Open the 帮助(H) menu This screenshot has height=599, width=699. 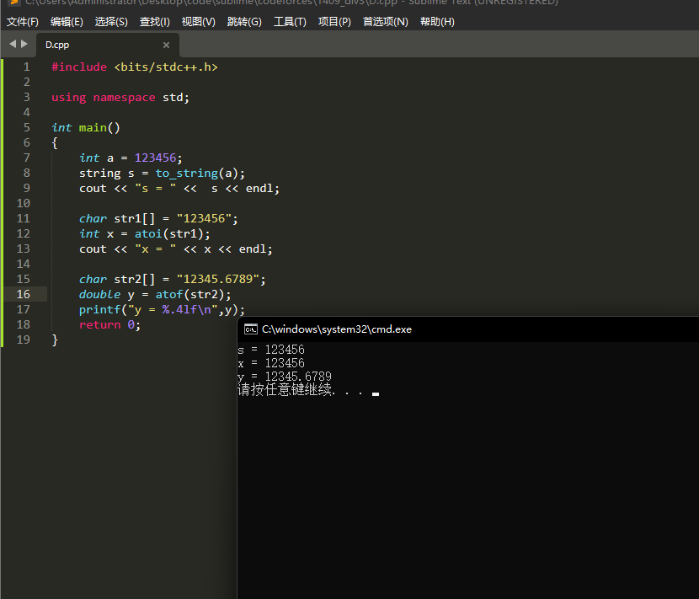click(437, 21)
